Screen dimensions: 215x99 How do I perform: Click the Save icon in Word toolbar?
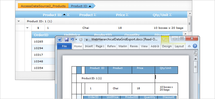pyautogui.click(x=67, y=40)
